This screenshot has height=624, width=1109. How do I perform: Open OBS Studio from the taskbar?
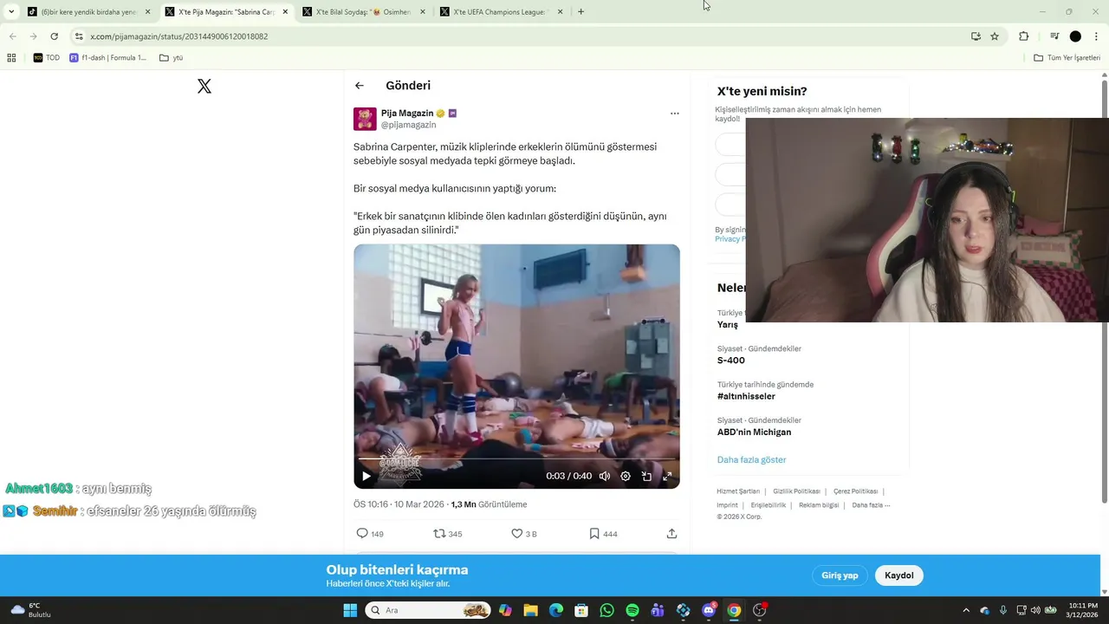760,610
